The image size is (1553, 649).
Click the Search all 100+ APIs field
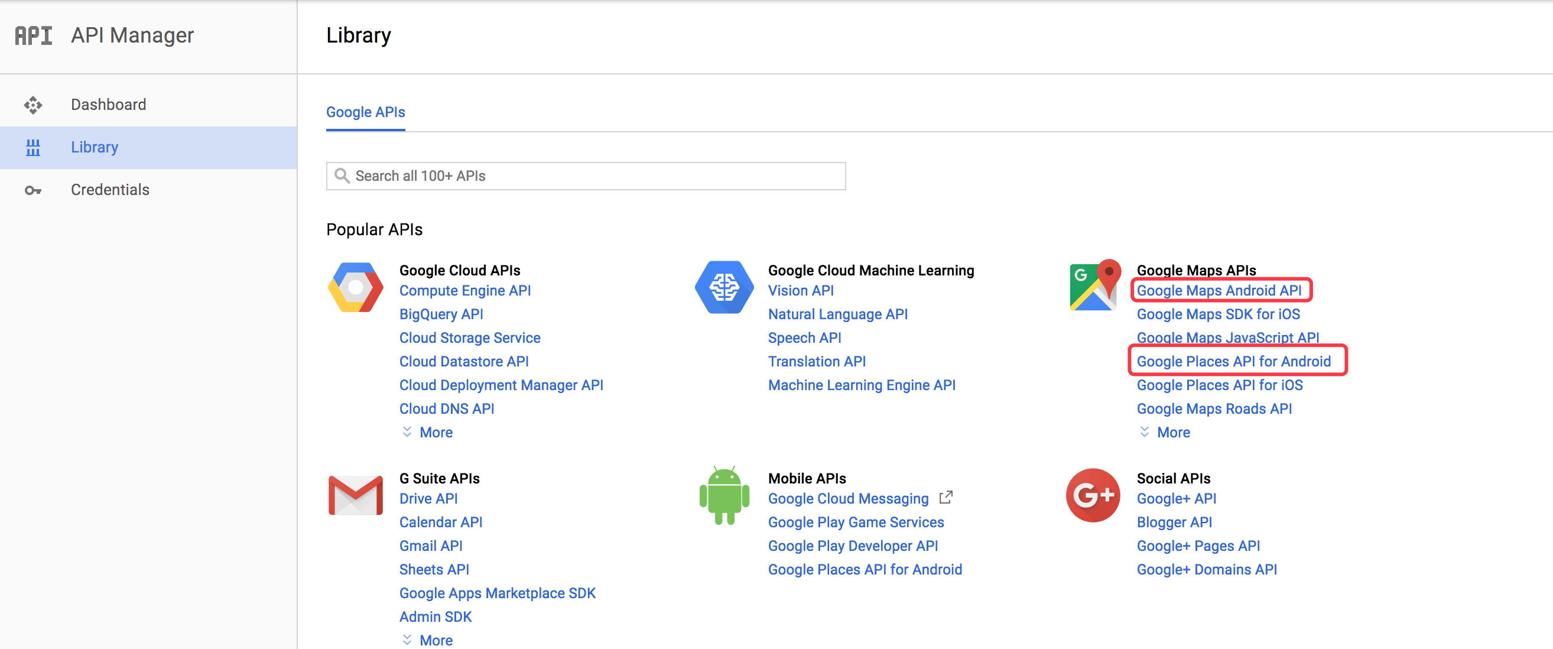click(x=585, y=176)
